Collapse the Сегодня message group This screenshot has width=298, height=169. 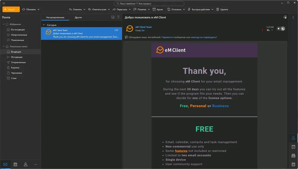(44, 25)
